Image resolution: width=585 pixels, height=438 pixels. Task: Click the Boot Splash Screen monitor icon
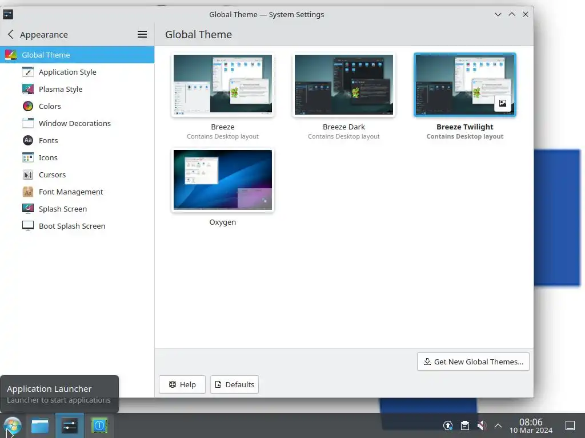28,226
